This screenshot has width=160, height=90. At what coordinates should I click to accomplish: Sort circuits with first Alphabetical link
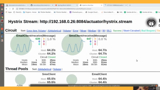54,30
